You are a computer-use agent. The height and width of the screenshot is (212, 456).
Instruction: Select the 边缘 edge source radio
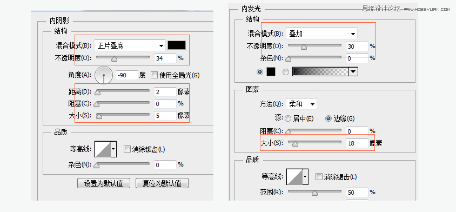point(328,118)
